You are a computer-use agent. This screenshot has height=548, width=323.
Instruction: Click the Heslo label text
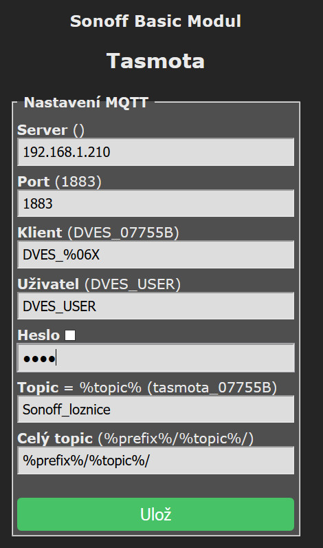[x=38, y=335]
